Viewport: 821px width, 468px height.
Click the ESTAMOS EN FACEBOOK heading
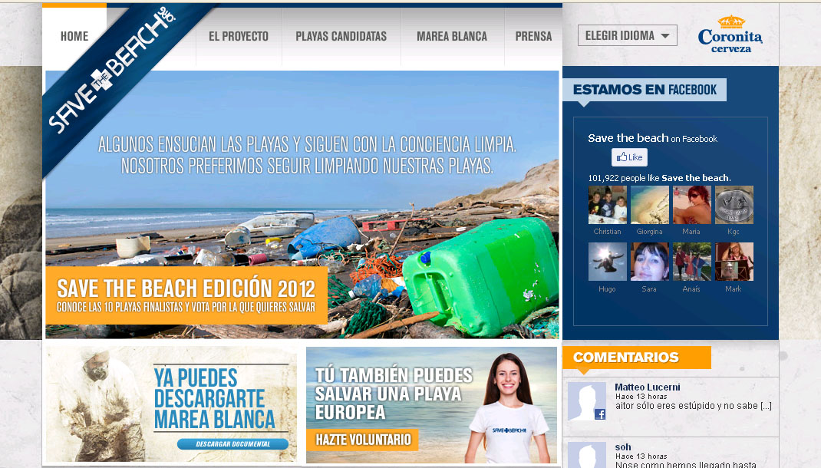click(x=645, y=90)
